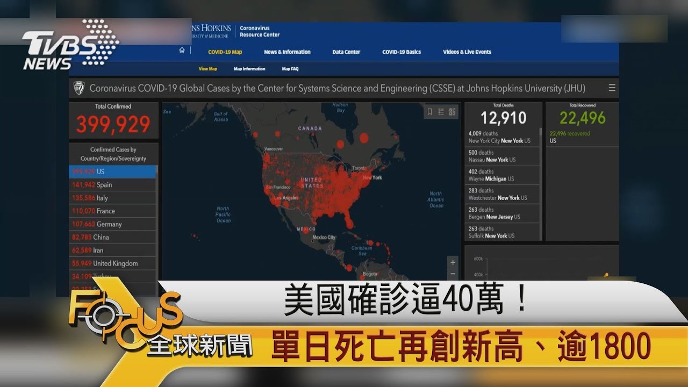
Task: Select Suffolk New York deaths entry
Action: (502, 232)
